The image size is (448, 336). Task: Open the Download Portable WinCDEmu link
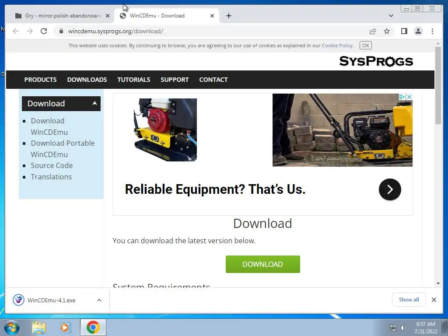(63, 149)
